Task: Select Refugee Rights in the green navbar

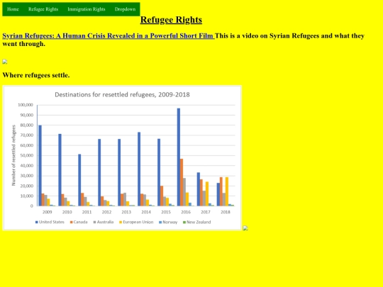Action: tap(43, 9)
